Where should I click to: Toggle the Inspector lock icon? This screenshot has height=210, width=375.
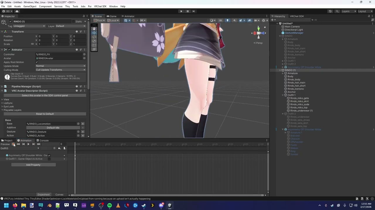84,16
